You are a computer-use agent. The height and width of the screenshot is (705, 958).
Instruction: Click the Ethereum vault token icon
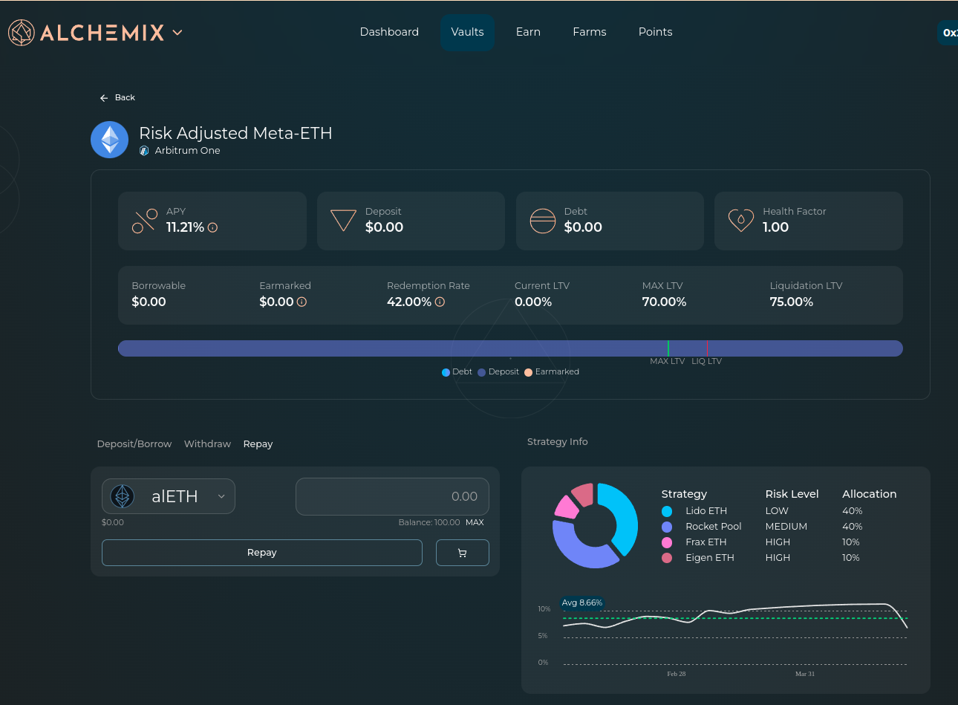pos(110,140)
